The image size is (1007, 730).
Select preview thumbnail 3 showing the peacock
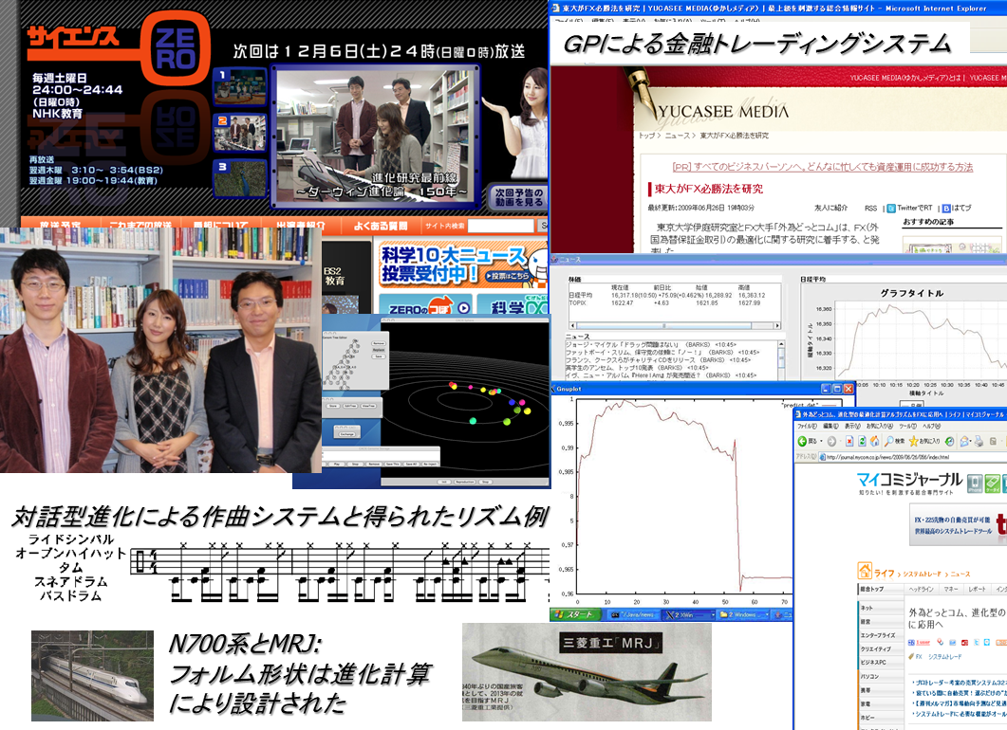(x=239, y=178)
